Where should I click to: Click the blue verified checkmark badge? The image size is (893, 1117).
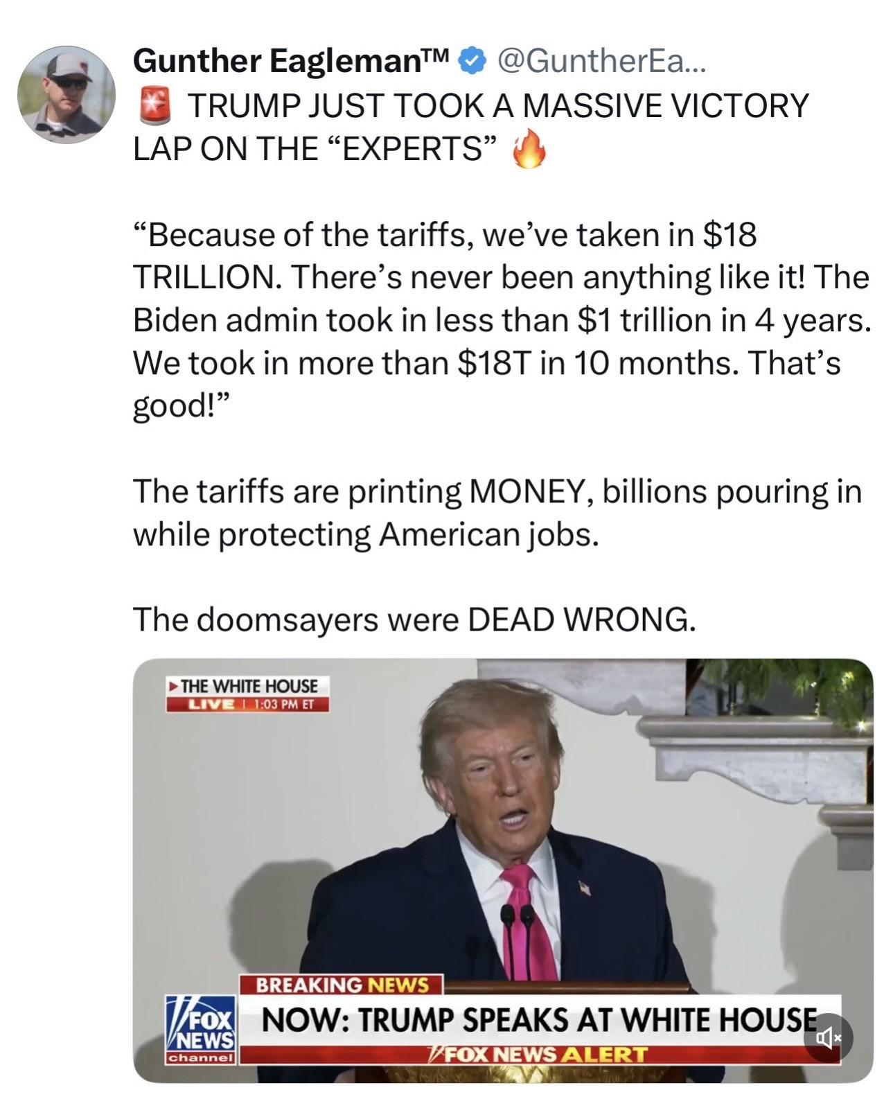click(472, 61)
